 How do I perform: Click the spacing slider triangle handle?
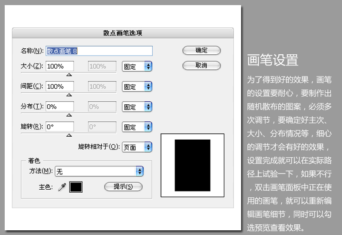[x=69, y=95]
